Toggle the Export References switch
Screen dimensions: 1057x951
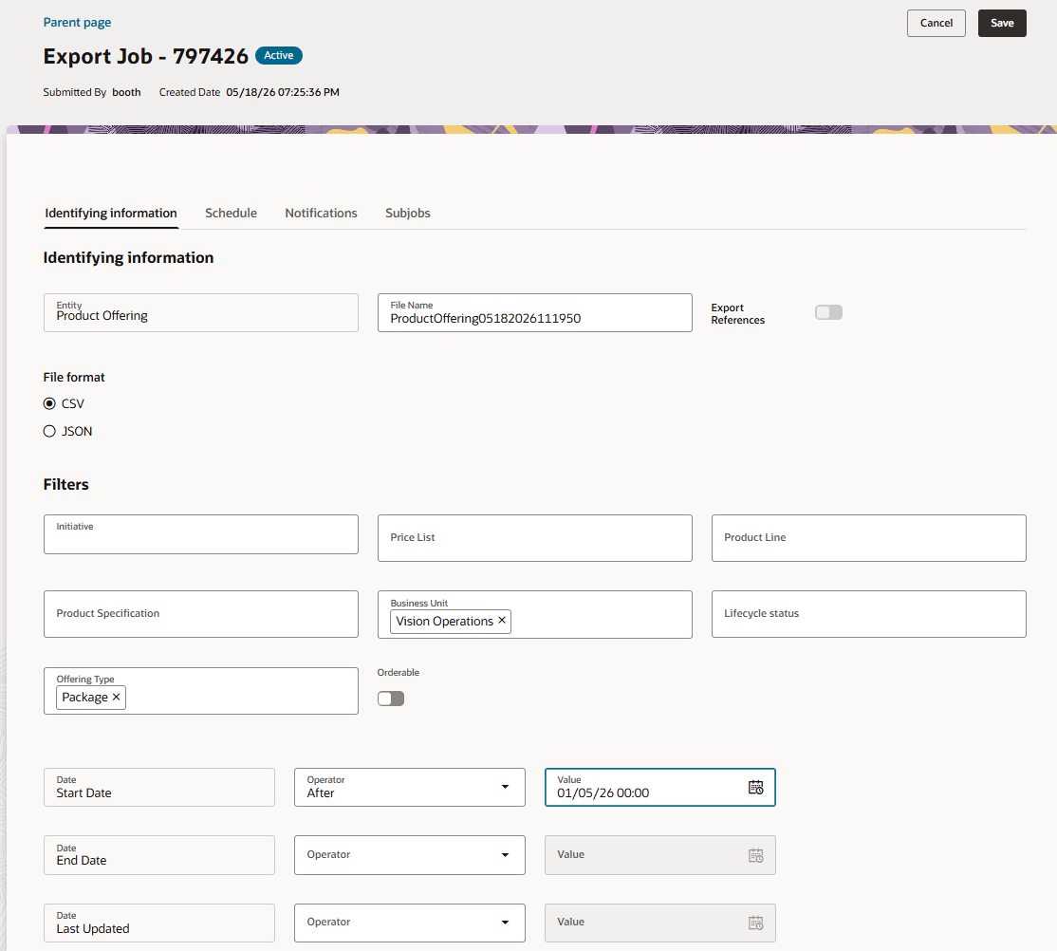pyautogui.click(x=828, y=312)
